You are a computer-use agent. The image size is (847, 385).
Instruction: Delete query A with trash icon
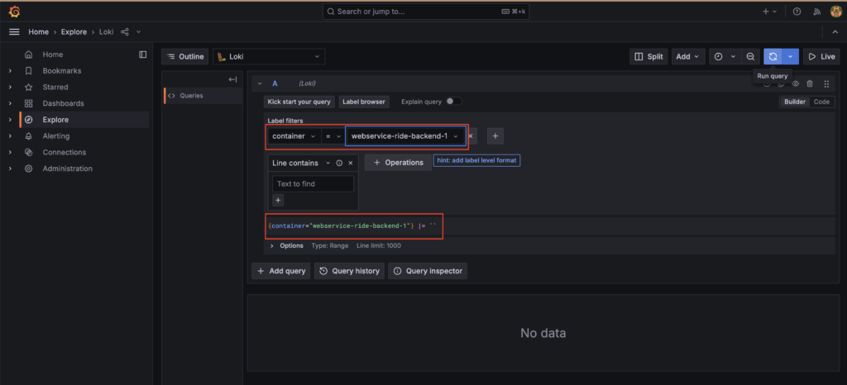click(810, 83)
